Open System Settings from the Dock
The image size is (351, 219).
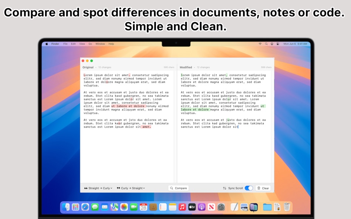tap(221, 207)
